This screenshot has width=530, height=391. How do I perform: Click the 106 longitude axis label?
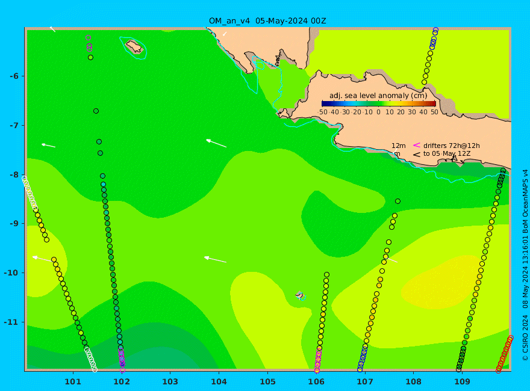316,382
